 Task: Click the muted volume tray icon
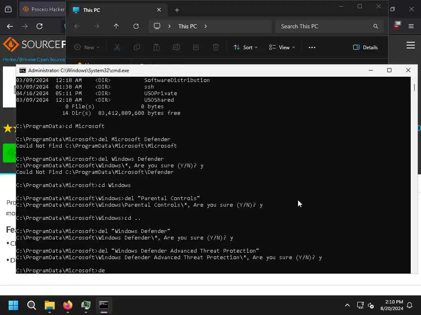[x=371, y=305]
